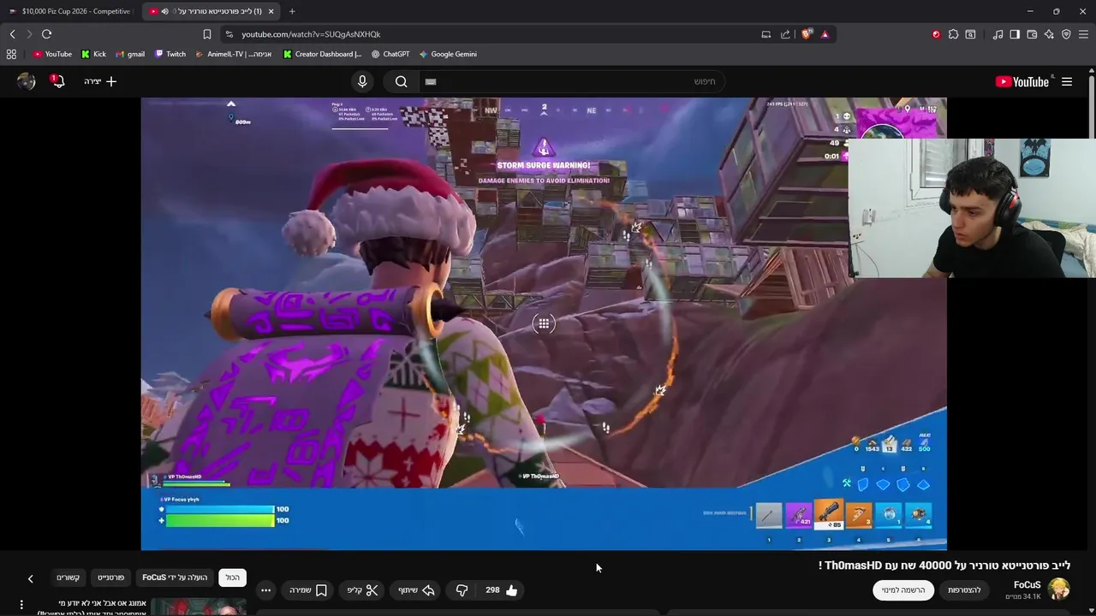Click the share page icon in address bar

click(785, 34)
